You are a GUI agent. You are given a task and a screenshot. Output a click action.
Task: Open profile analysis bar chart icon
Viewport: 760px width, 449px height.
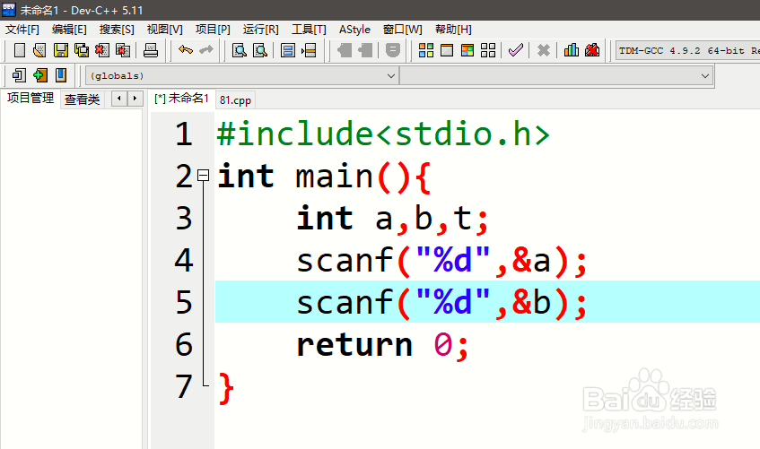coord(572,50)
